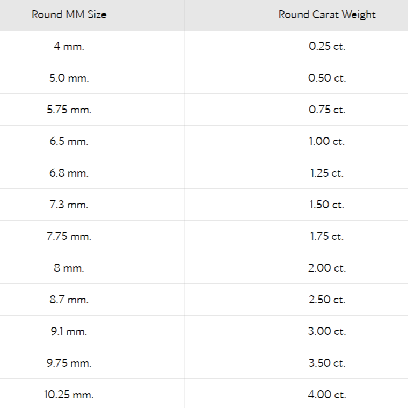The height and width of the screenshot is (408, 408).
Task: Pick the 8 mm. size value
Action: (69, 268)
